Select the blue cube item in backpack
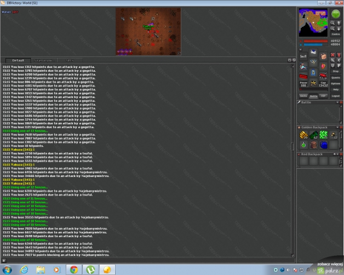 (324, 145)
